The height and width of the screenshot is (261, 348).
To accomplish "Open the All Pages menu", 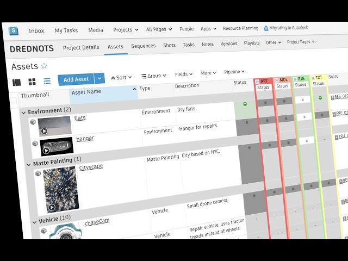I will point(159,29).
